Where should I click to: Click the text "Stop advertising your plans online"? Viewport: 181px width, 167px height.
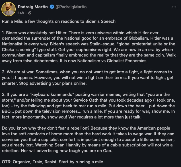[x=53, y=83]
